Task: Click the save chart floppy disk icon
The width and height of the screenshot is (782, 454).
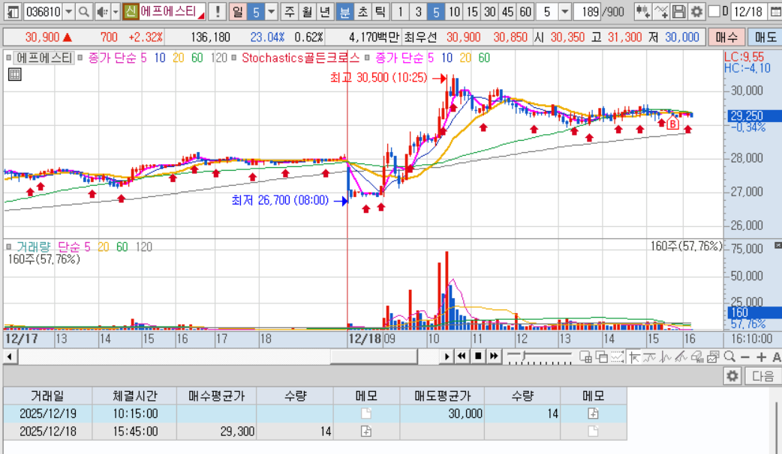Action: pyautogui.click(x=678, y=11)
